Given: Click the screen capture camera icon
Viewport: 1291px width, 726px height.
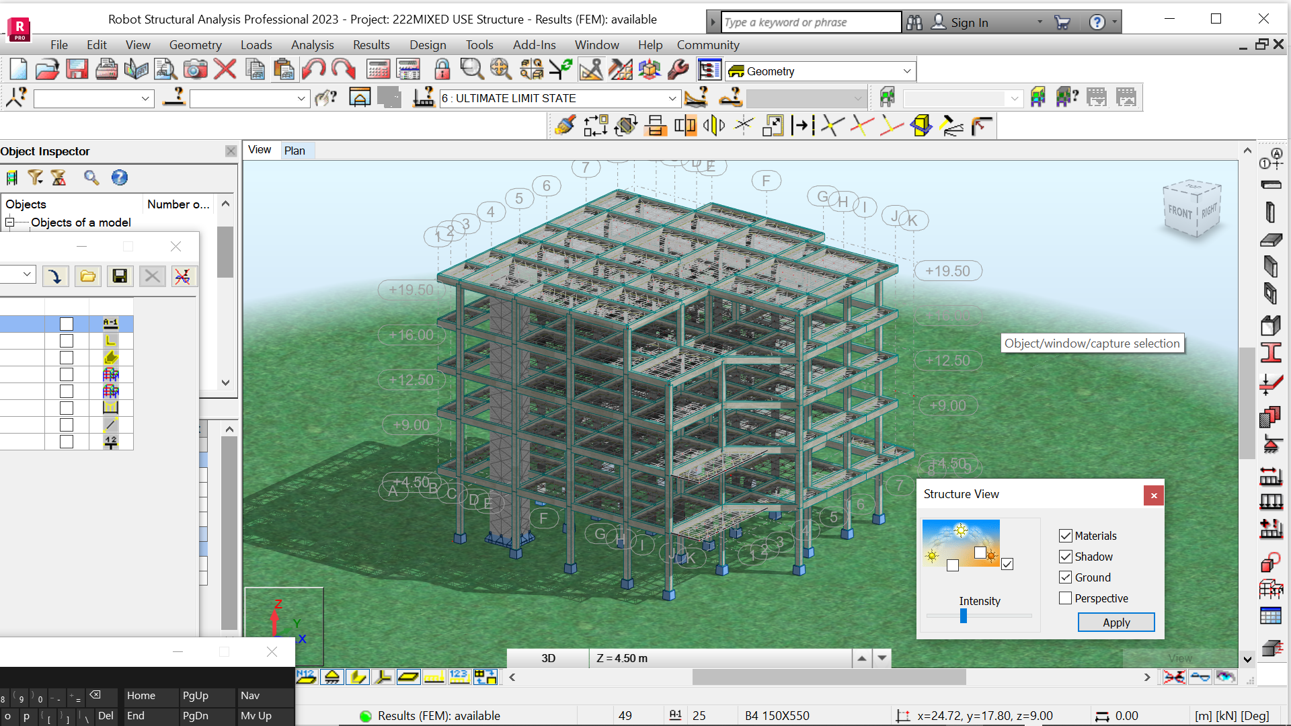Looking at the screenshot, I should click(195, 70).
